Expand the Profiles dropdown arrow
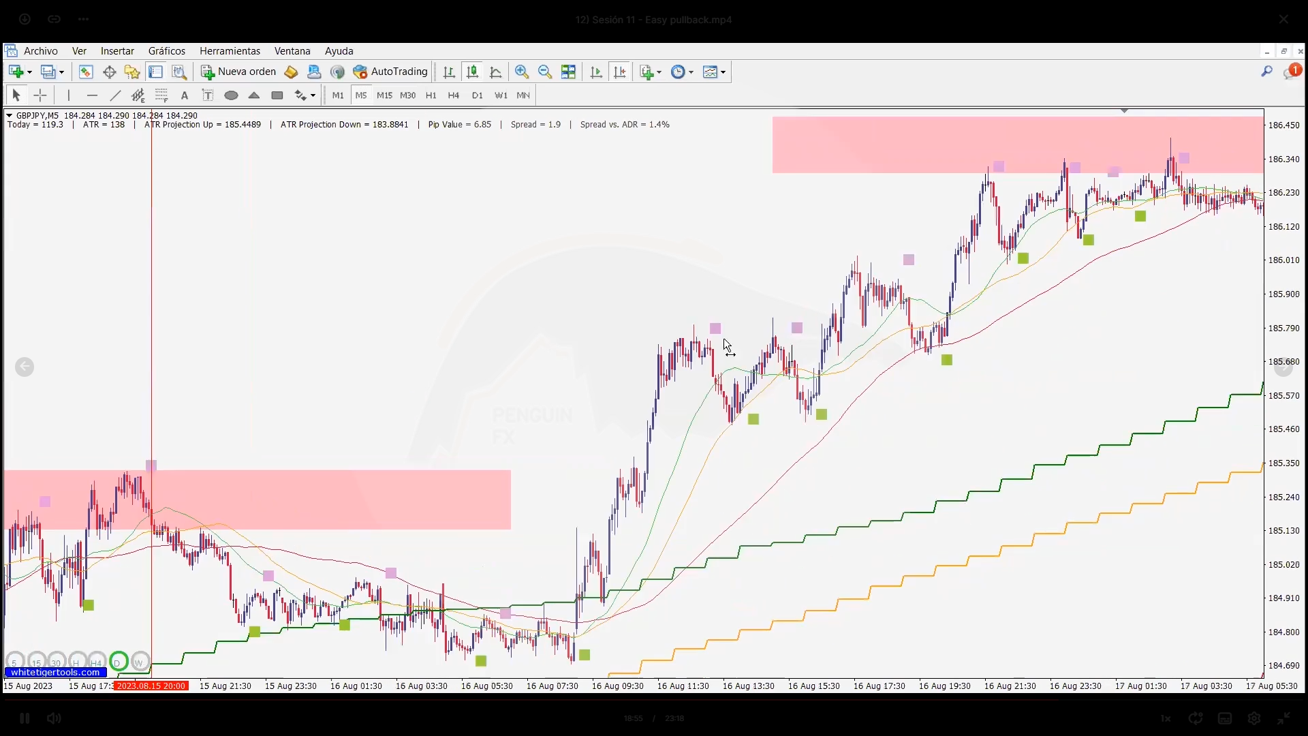 (62, 72)
